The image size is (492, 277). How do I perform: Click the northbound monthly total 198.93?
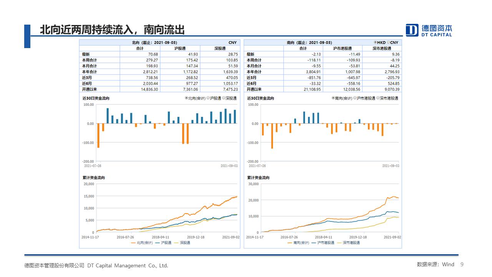[x=152, y=66]
